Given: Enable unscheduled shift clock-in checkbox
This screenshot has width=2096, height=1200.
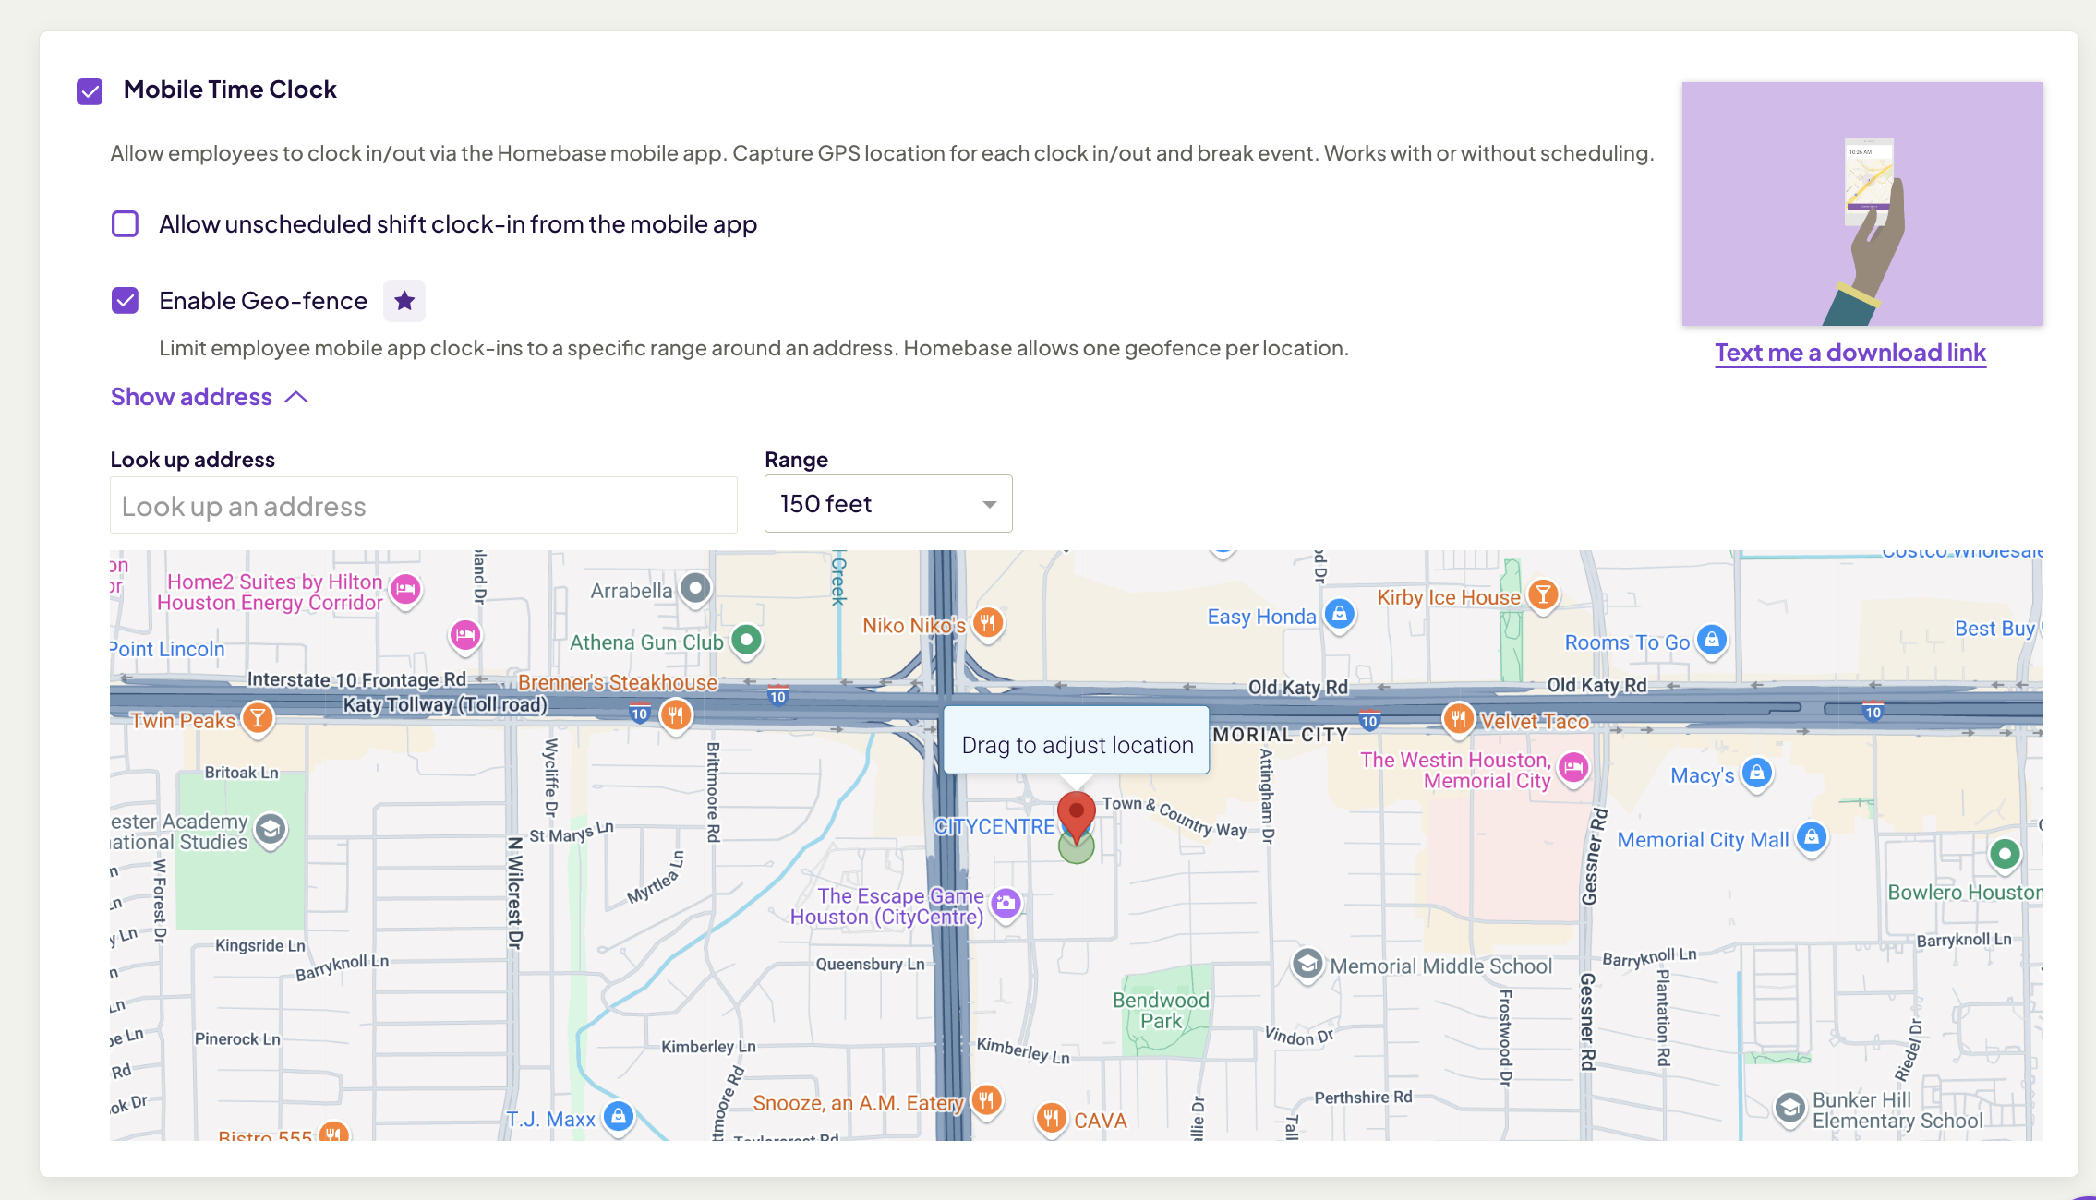Looking at the screenshot, I should [x=125, y=224].
